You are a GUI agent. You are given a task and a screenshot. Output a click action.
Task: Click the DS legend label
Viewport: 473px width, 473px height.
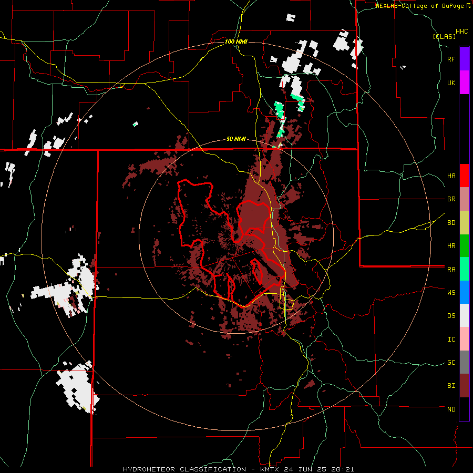tap(451, 316)
